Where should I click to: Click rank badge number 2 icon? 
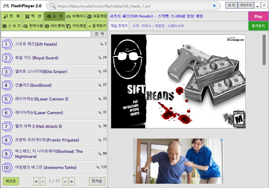point(7,58)
